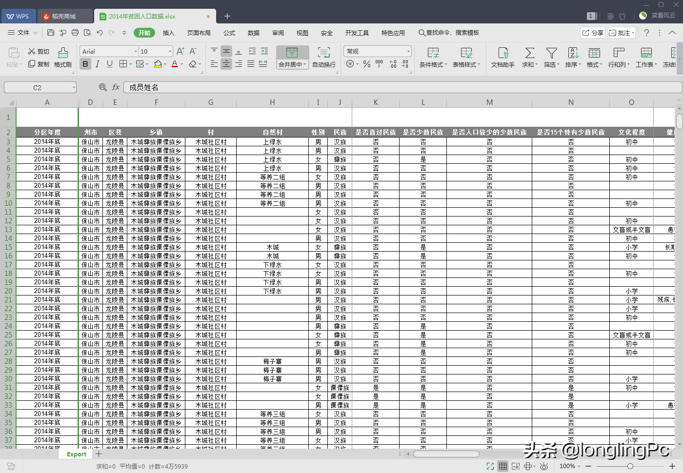Collapse the ribbon with the up chevron
683x473 pixels.
click(x=672, y=33)
